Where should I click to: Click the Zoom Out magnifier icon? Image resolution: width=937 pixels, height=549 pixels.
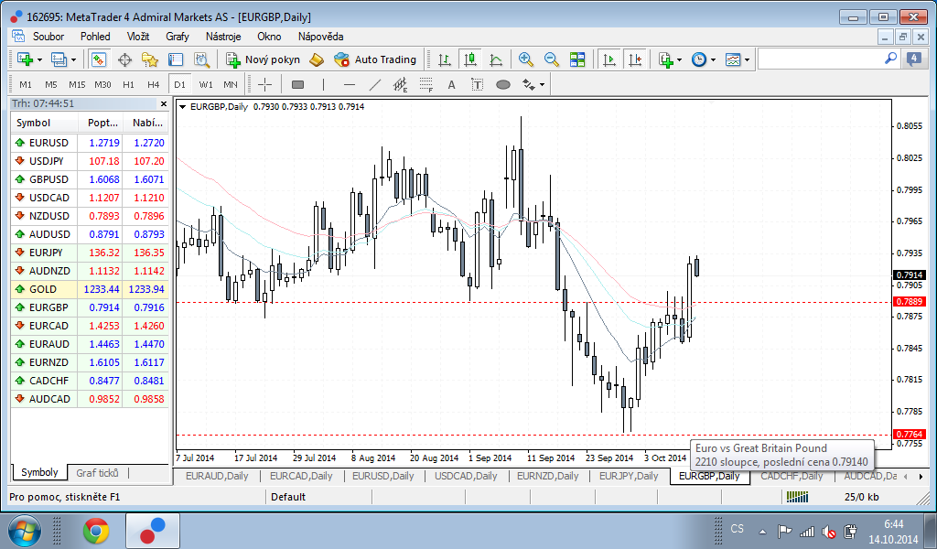coord(552,59)
